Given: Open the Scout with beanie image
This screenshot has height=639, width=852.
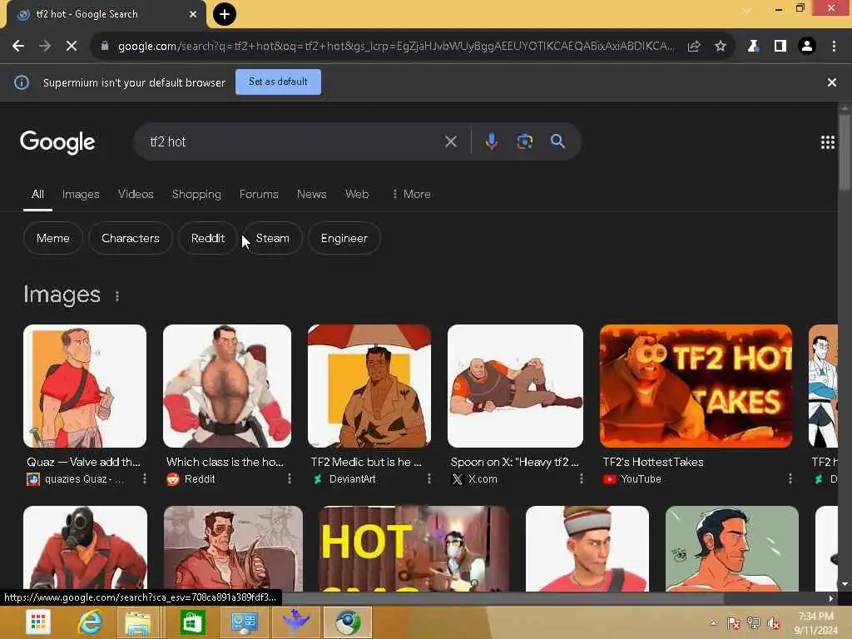Looking at the screenshot, I should tap(587, 548).
